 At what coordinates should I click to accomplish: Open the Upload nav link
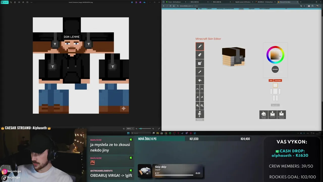point(251,9)
